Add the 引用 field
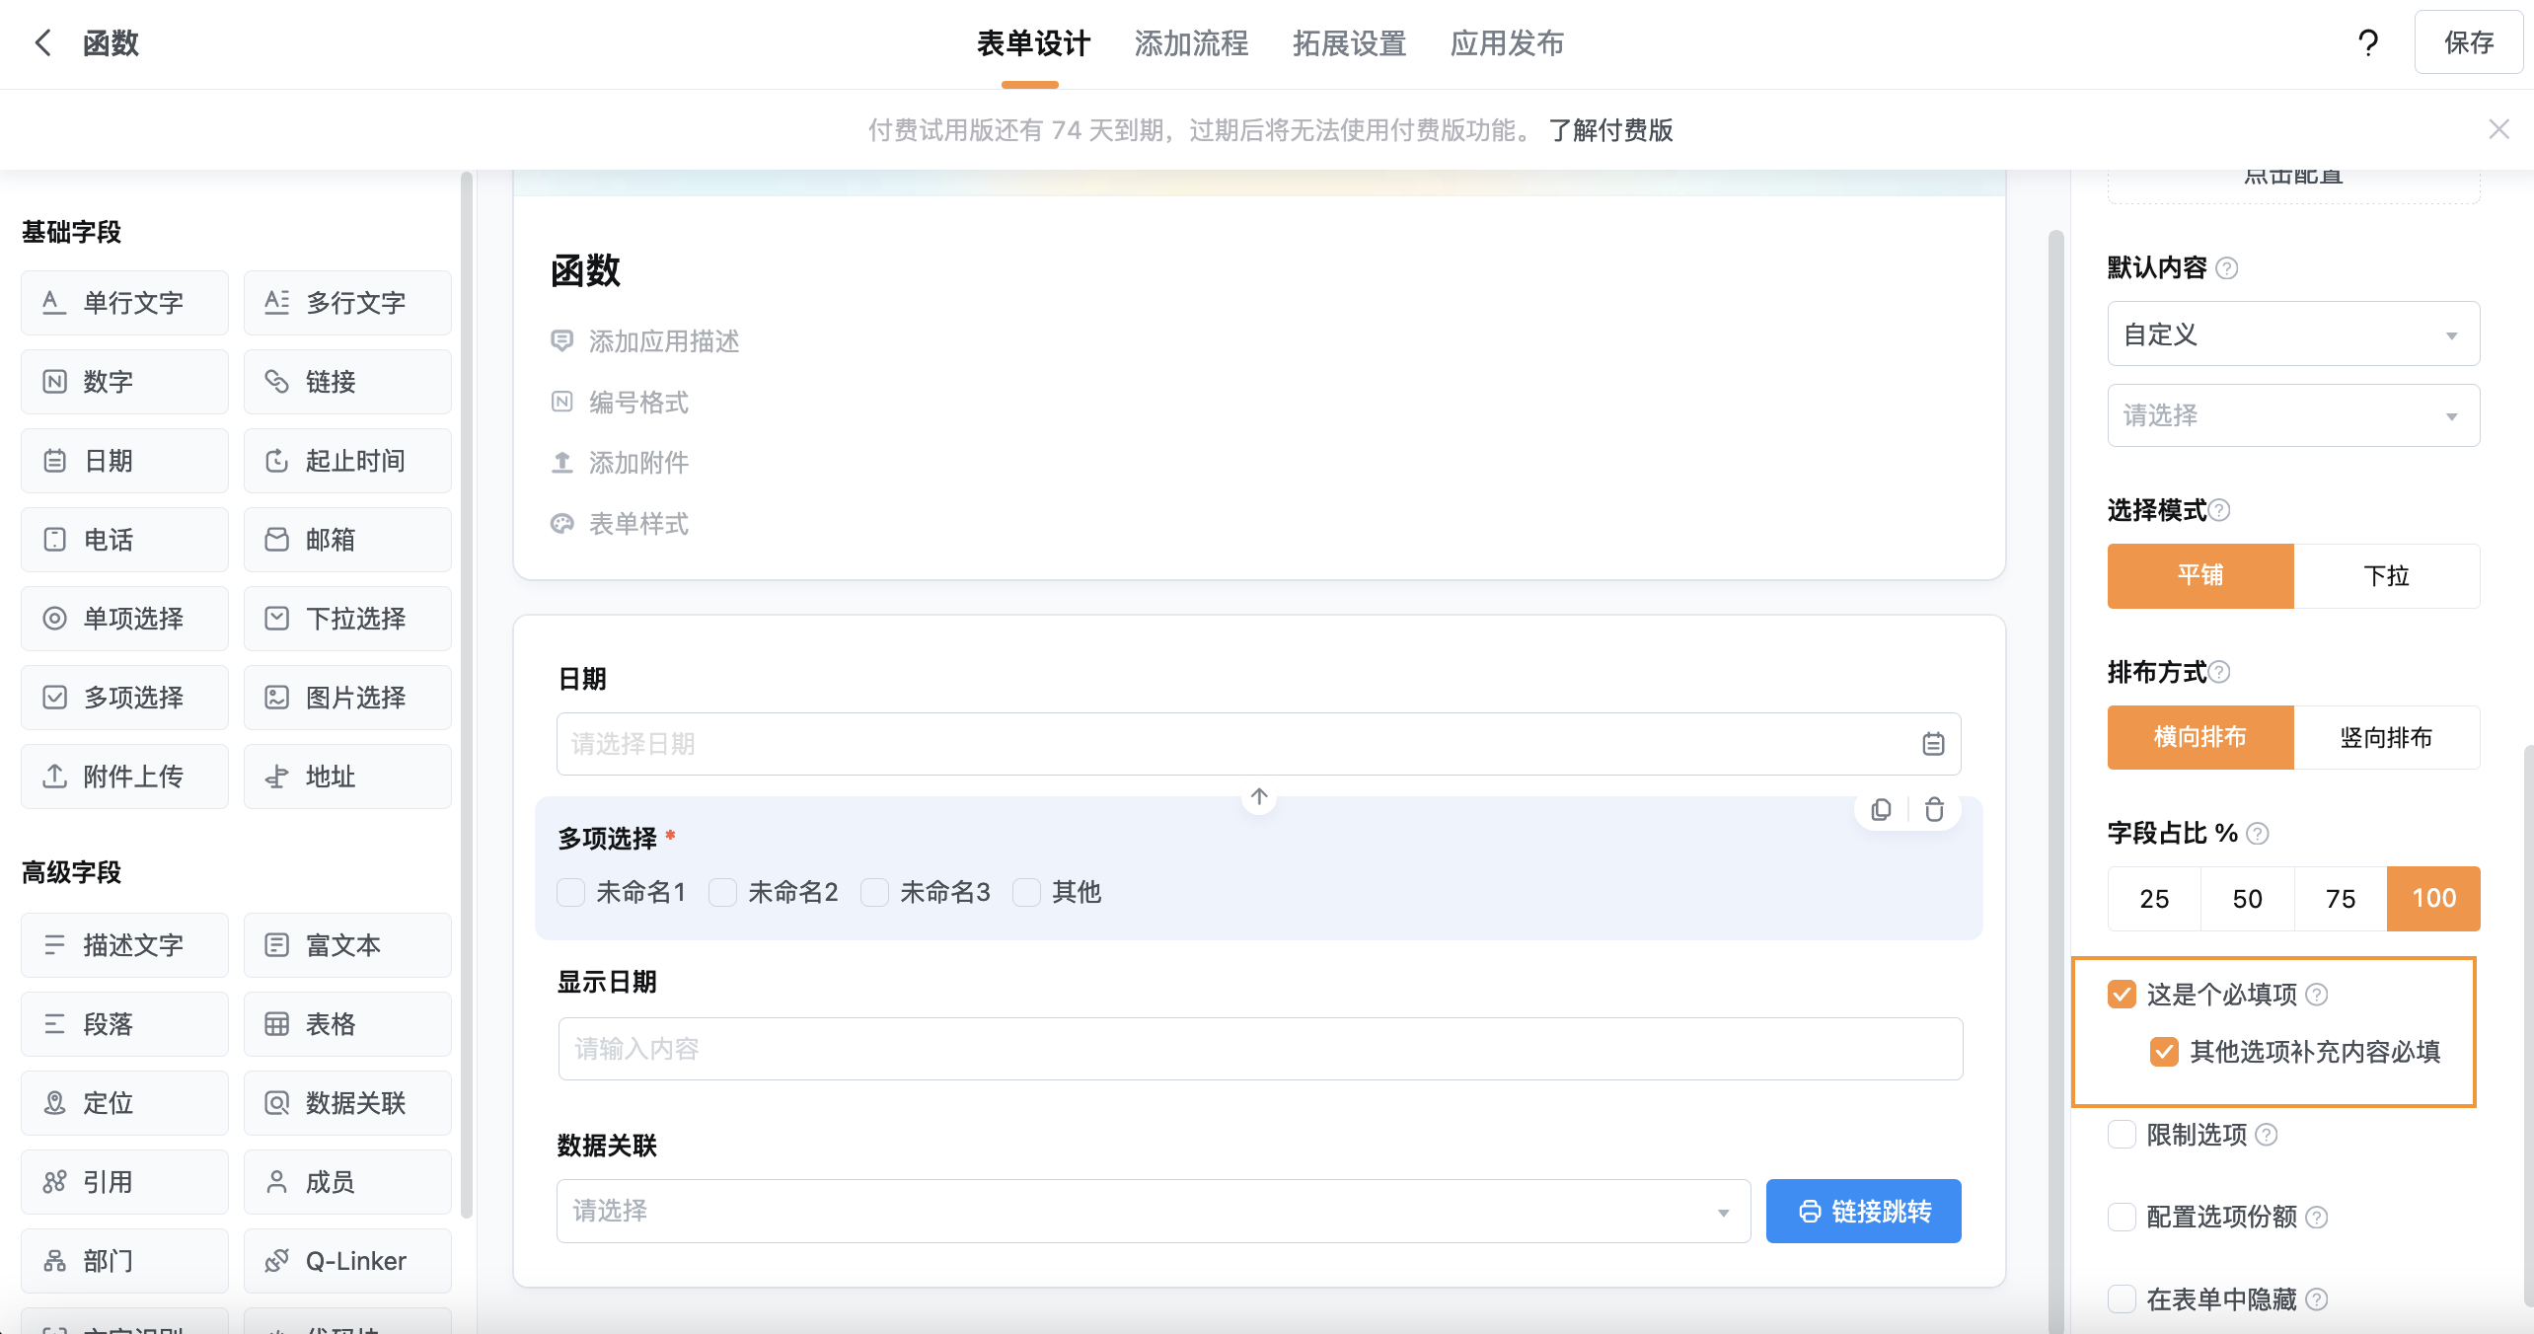The height and width of the screenshot is (1334, 2534). 124,1181
